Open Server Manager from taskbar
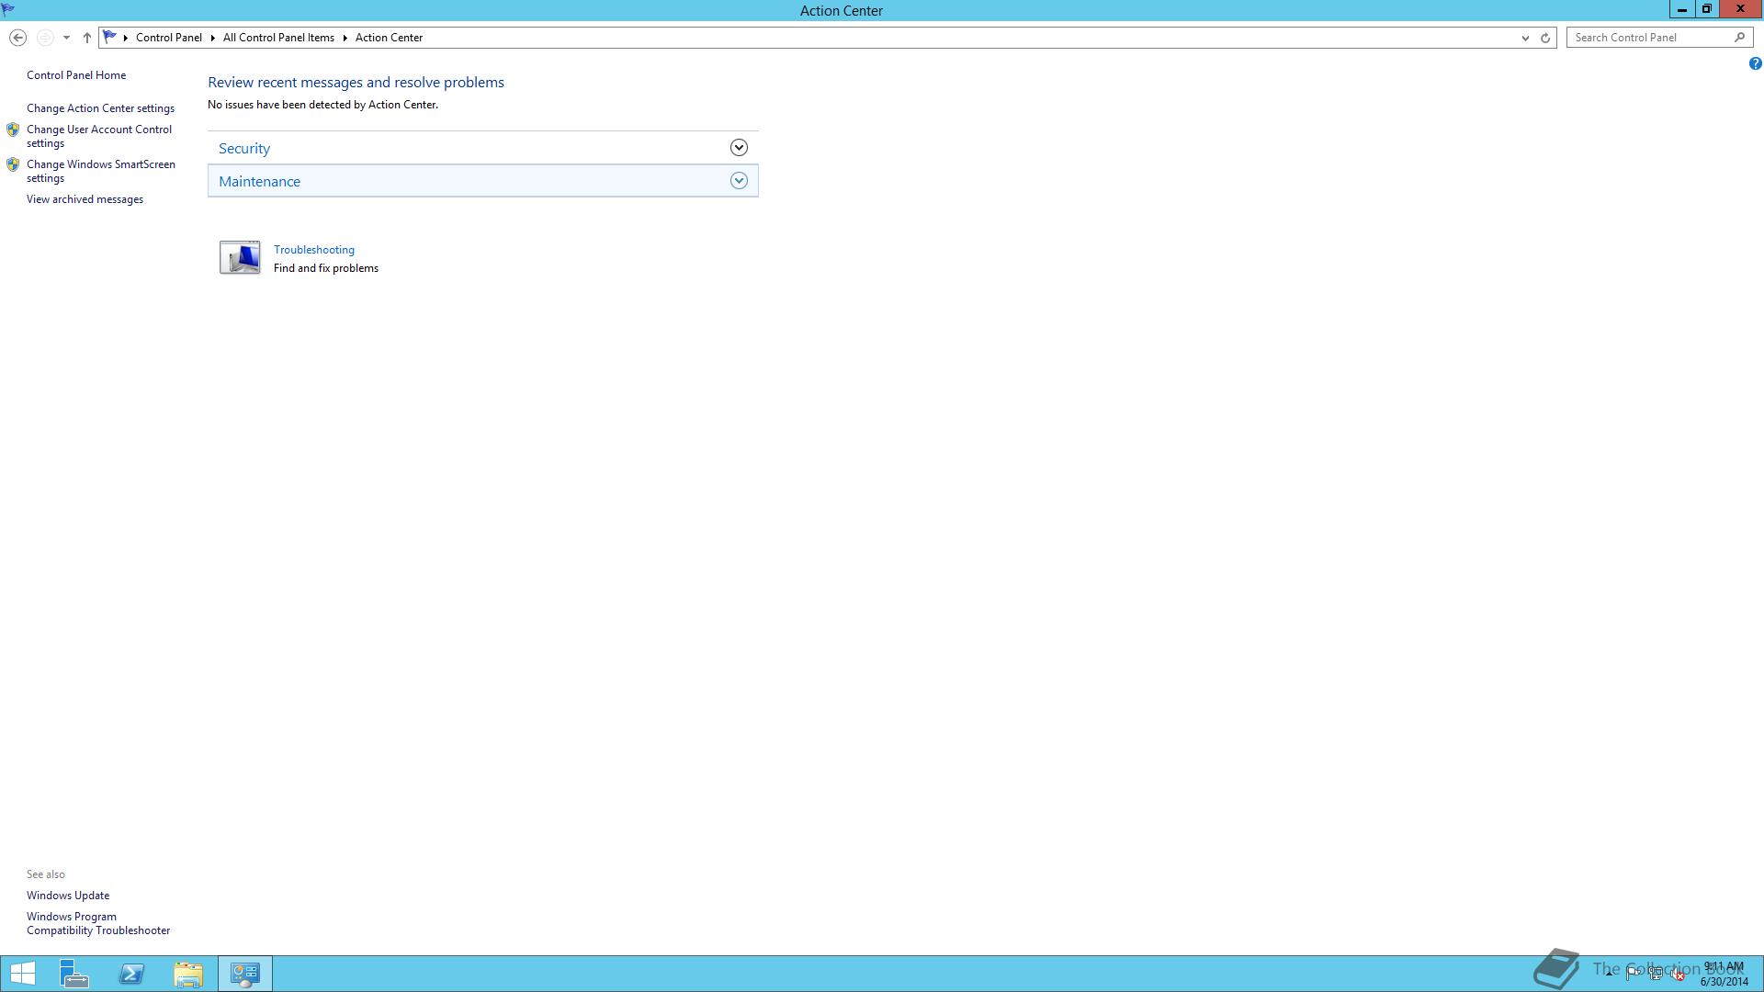This screenshot has height=992, width=1764. [x=74, y=974]
